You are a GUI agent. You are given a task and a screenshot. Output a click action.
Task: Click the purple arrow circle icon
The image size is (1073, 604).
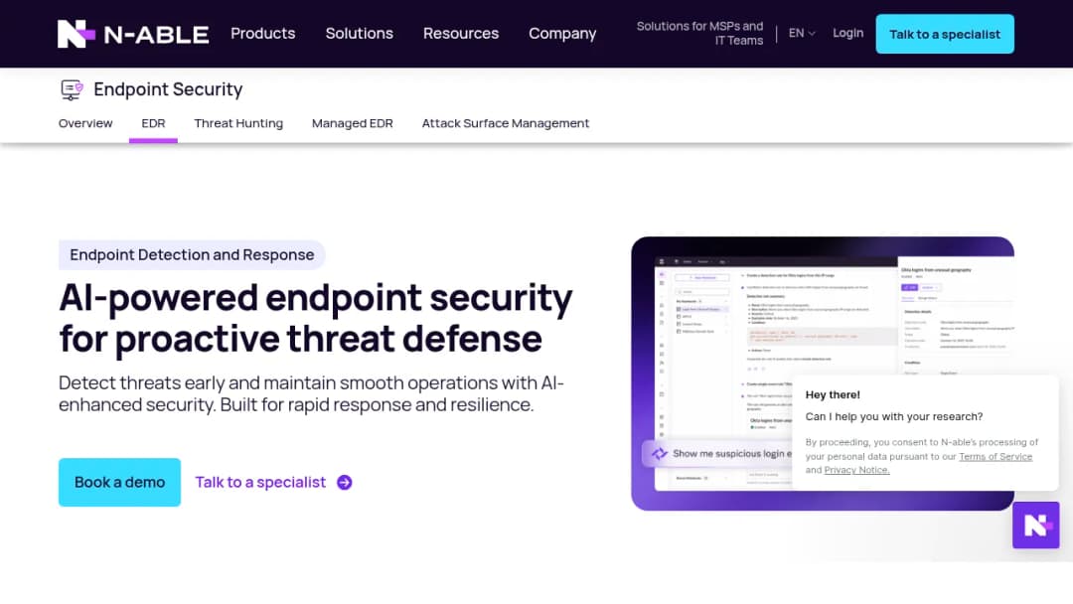344,482
